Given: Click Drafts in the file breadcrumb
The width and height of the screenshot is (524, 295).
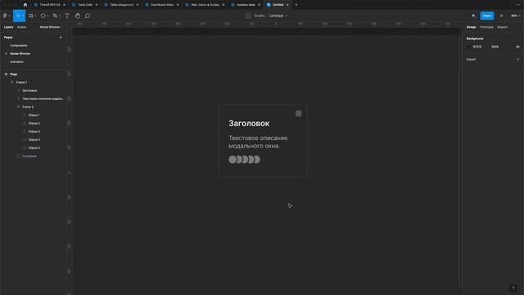Looking at the screenshot, I should (x=260, y=16).
